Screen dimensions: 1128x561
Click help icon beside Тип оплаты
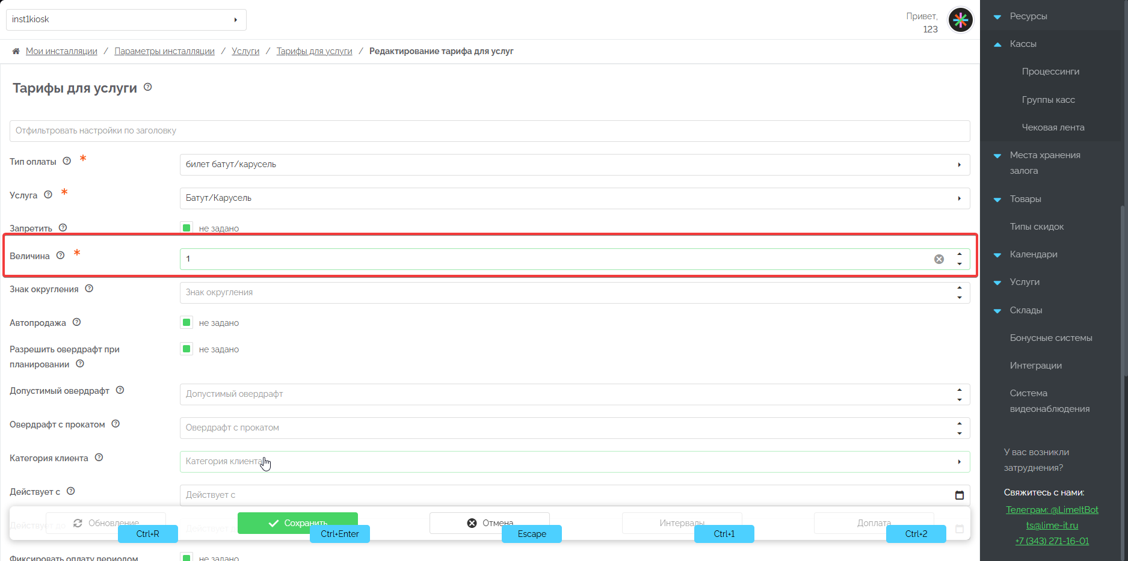coord(67,161)
